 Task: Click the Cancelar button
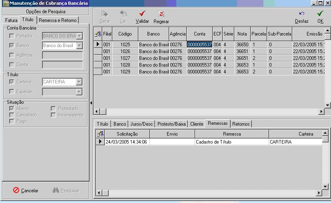coord(26,191)
